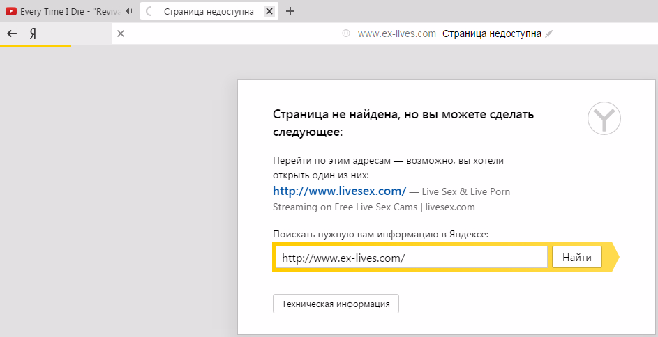Close the Страница недоступна tab
The height and width of the screenshot is (337, 658).
pyautogui.click(x=269, y=11)
